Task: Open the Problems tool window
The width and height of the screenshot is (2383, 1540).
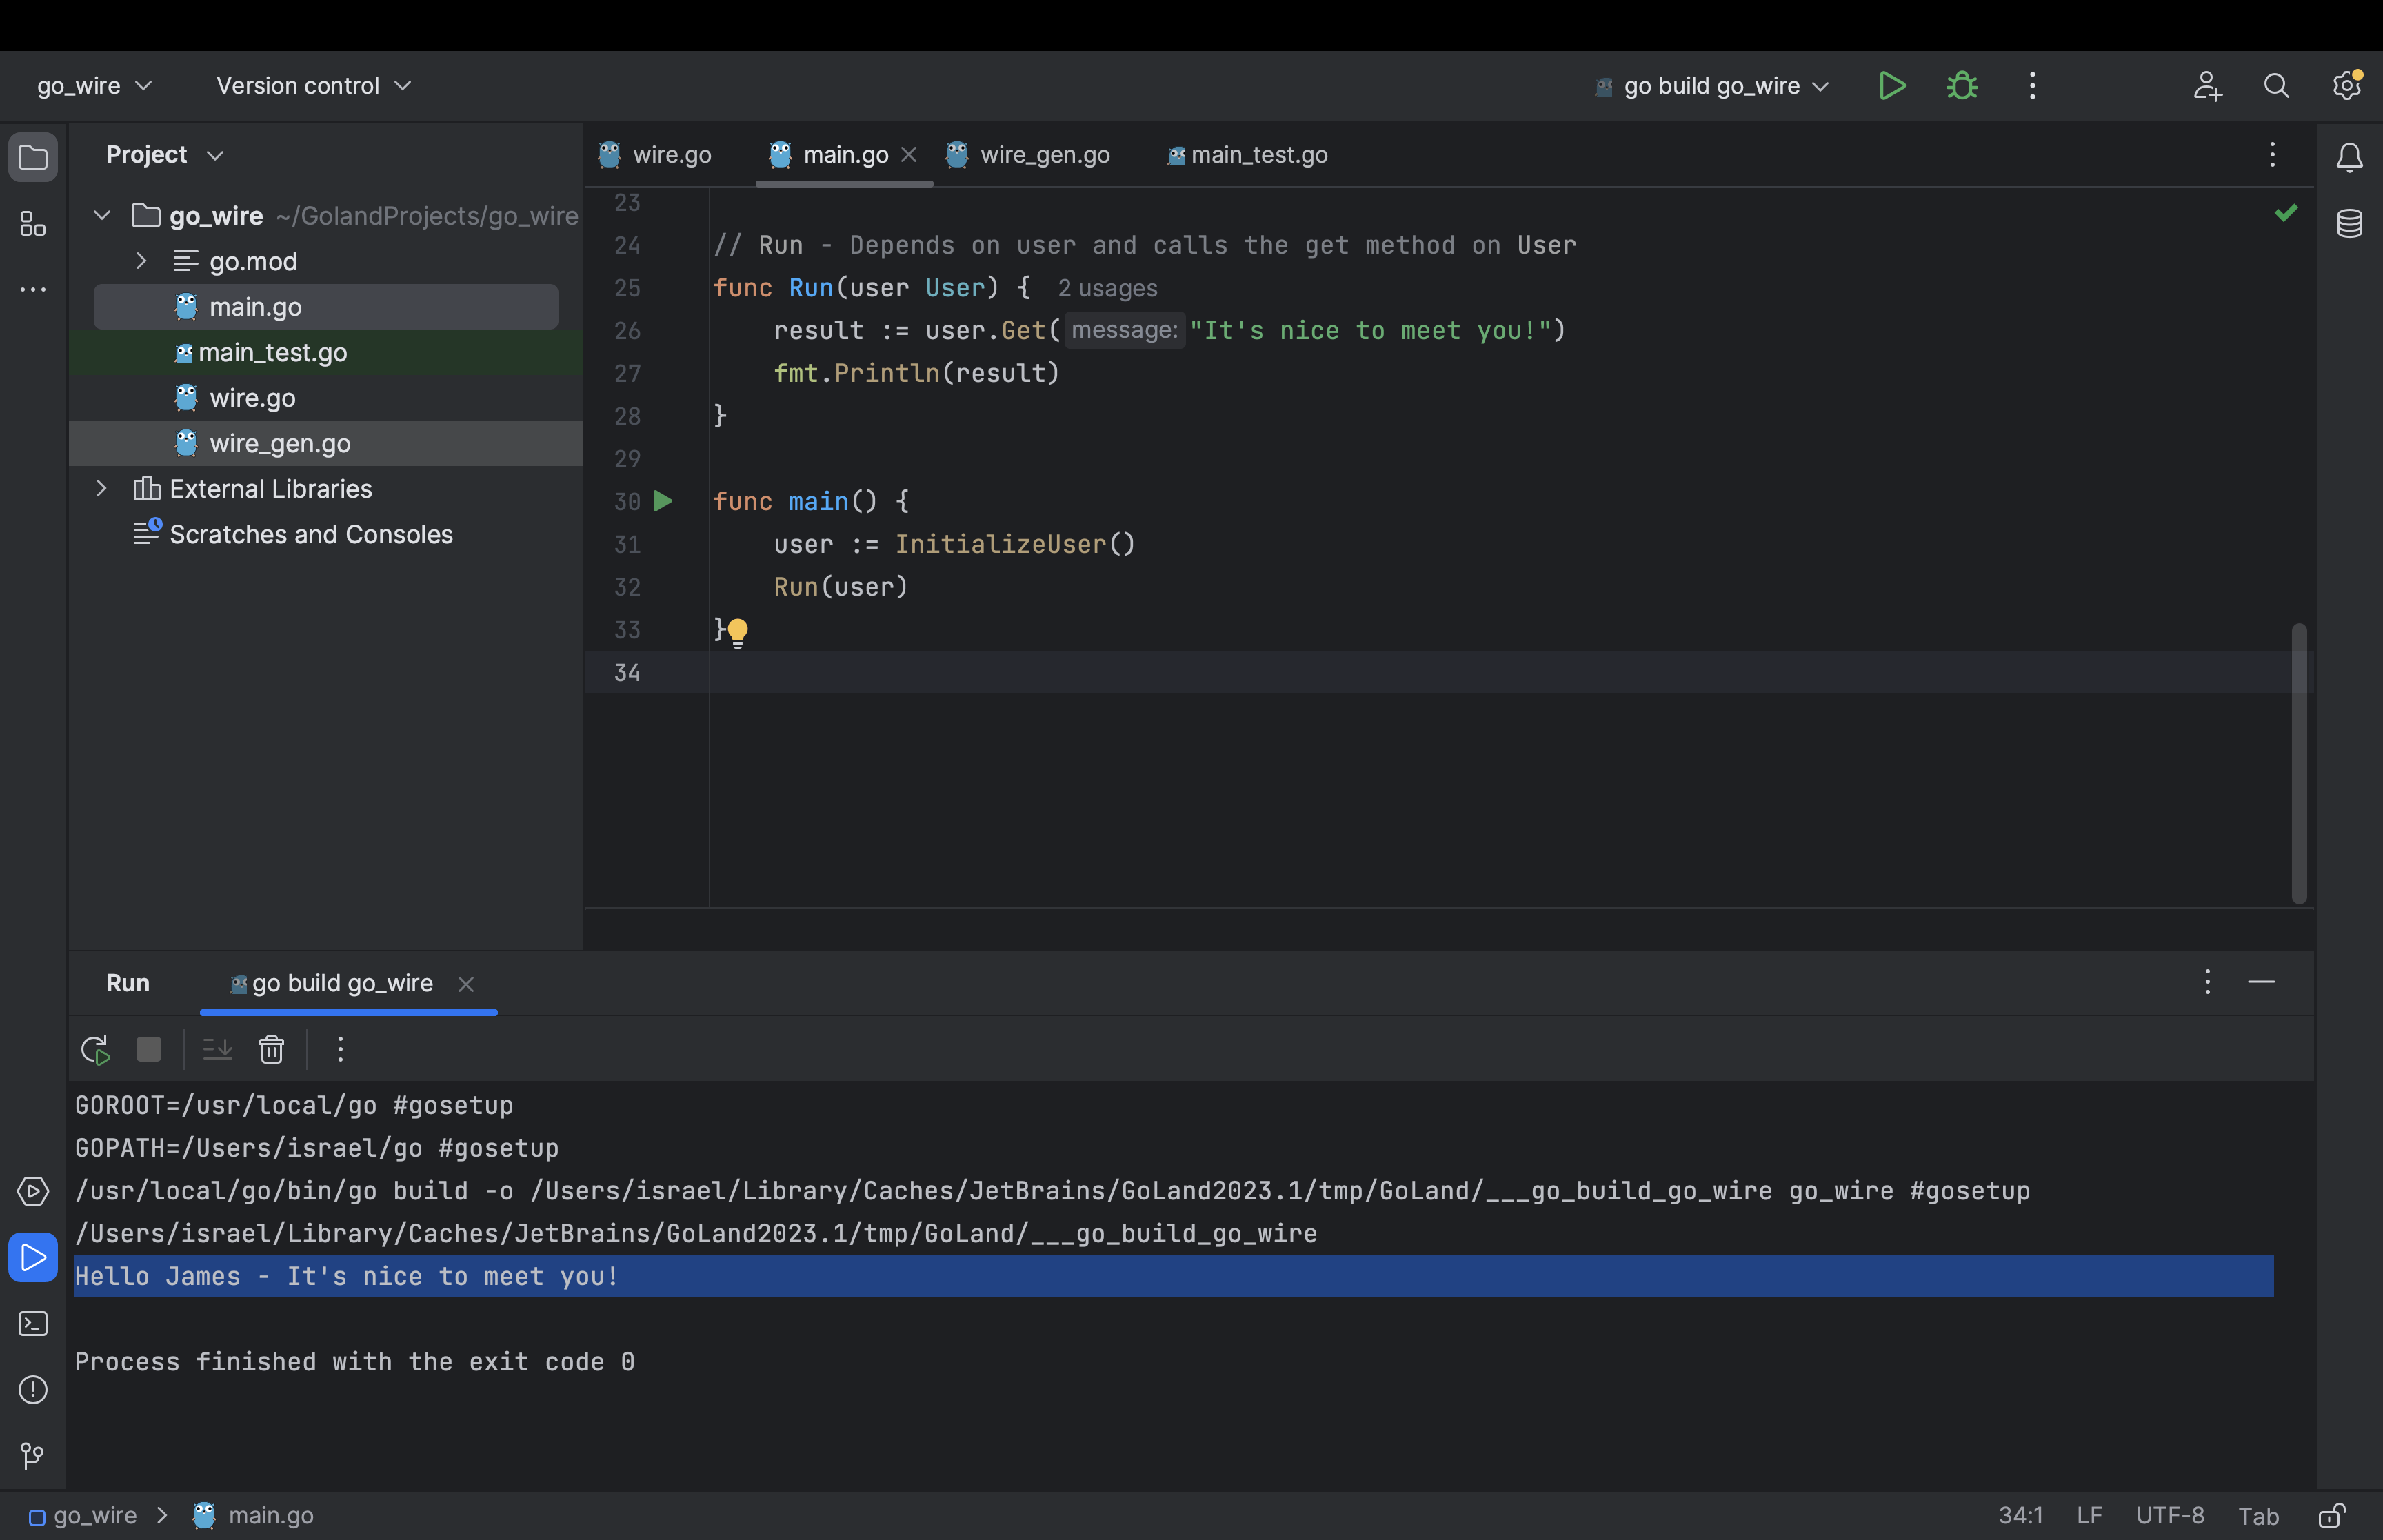Action: click(x=33, y=1390)
